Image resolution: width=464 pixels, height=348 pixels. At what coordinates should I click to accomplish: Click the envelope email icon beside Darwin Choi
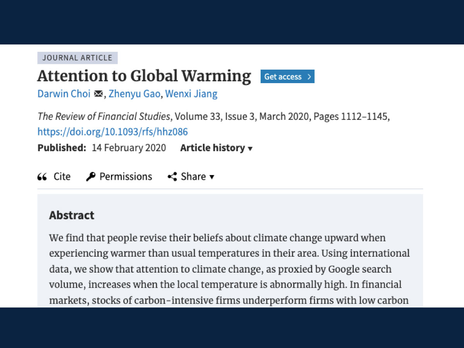point(98,94)
